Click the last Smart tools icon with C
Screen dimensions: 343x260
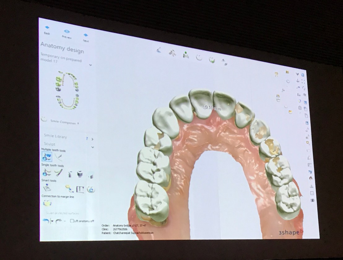pyautogui.click(x=91, y=190)
